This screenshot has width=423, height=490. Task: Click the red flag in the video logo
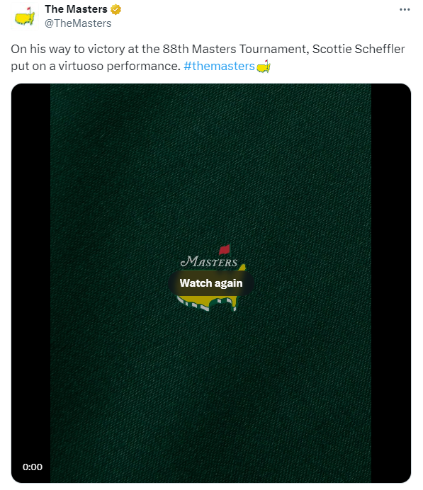point(225,249)
